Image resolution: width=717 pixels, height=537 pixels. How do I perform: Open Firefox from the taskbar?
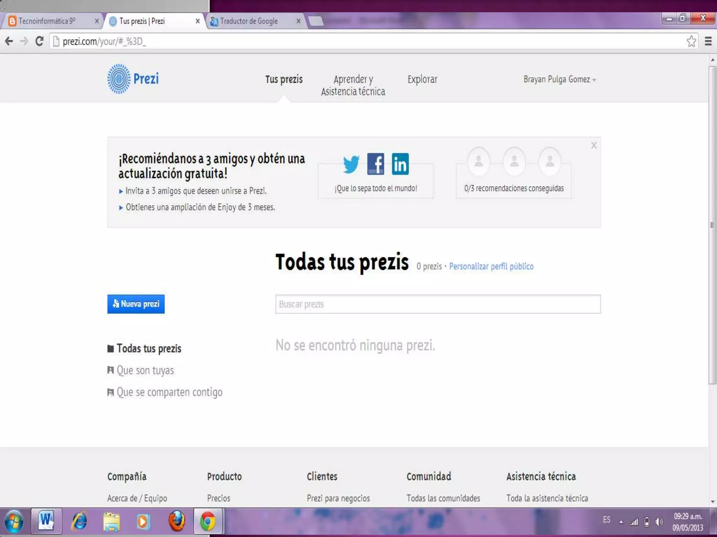coord(177,521)
